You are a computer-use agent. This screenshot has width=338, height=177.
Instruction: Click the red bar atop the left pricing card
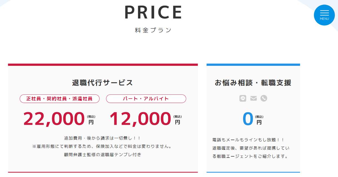(103, 64)
